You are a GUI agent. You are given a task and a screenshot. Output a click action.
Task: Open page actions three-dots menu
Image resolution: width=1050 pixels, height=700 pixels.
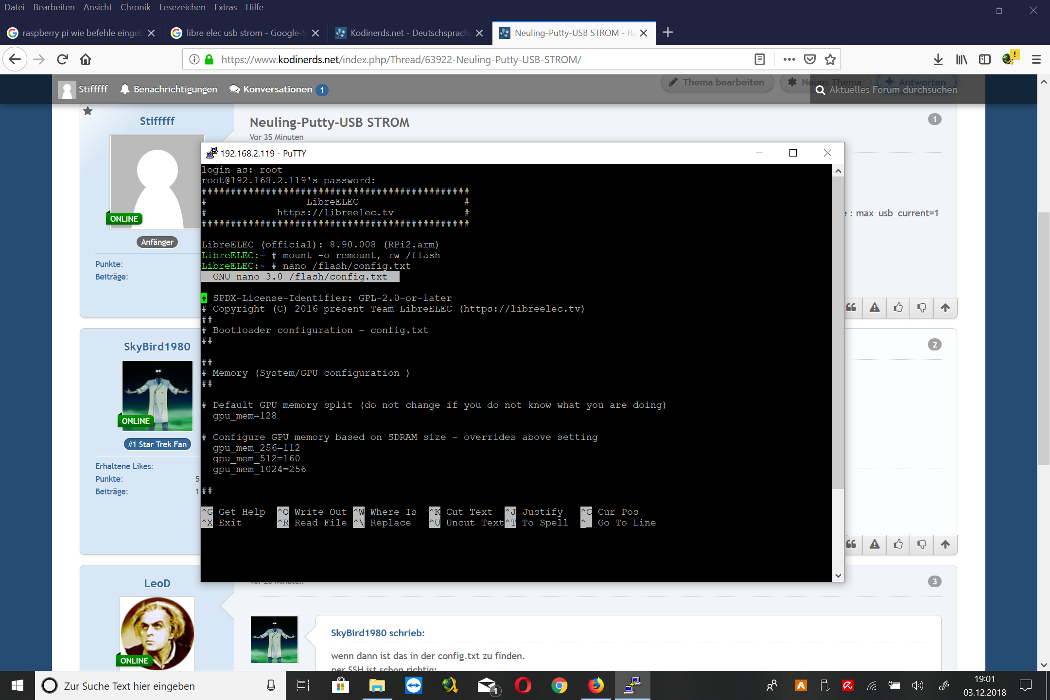789,59
